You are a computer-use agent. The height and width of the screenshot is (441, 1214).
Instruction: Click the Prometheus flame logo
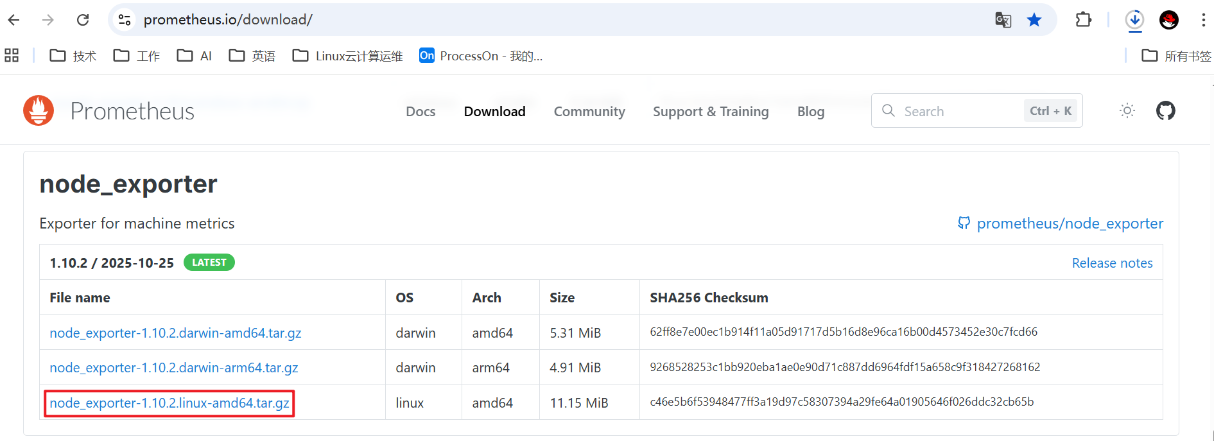tap(39, 110)
